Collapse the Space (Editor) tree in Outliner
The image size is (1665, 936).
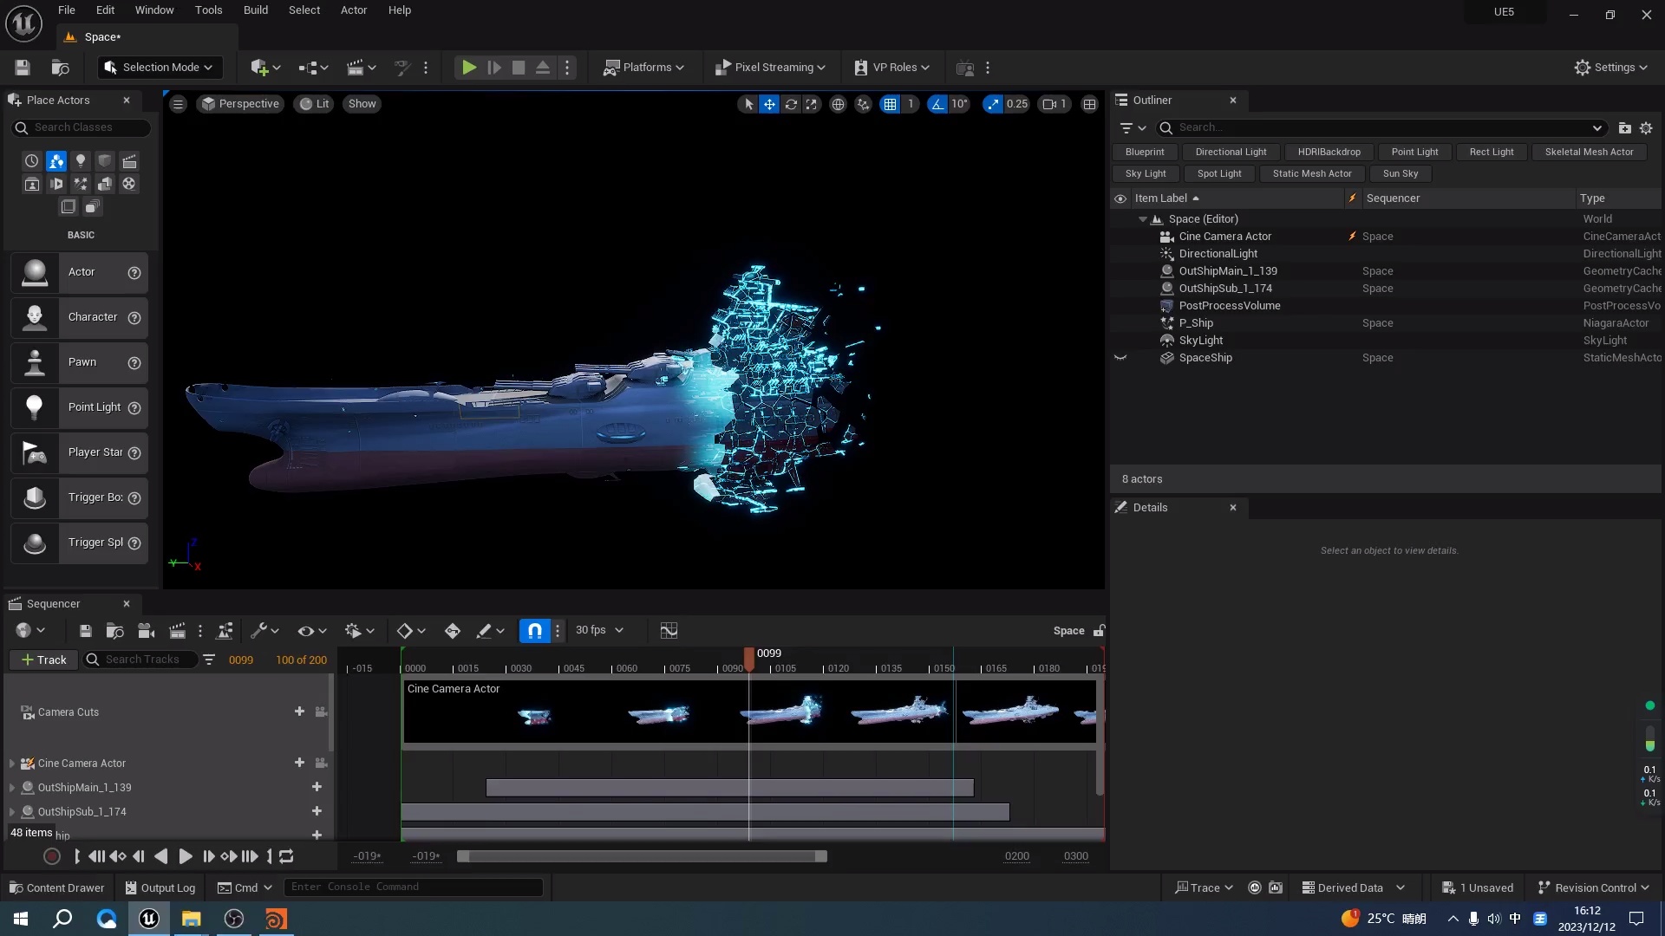pyautogui.click(x=1143, y=218)
